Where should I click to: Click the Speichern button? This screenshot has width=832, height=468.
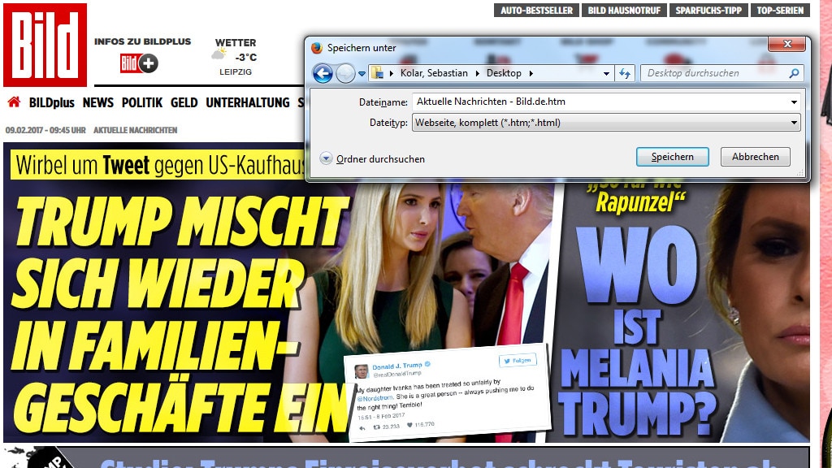pos(672,157)
